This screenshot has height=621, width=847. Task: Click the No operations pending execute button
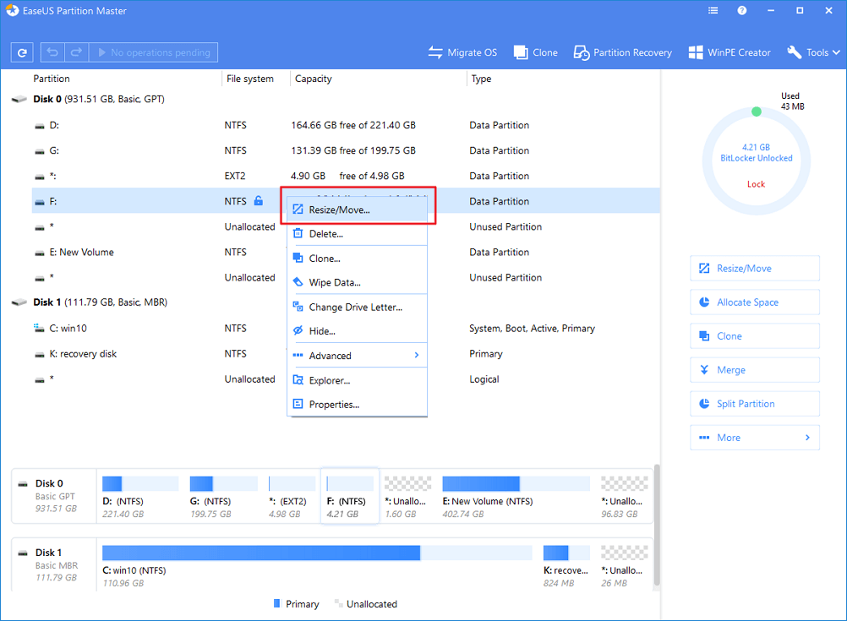coord(153,52)
